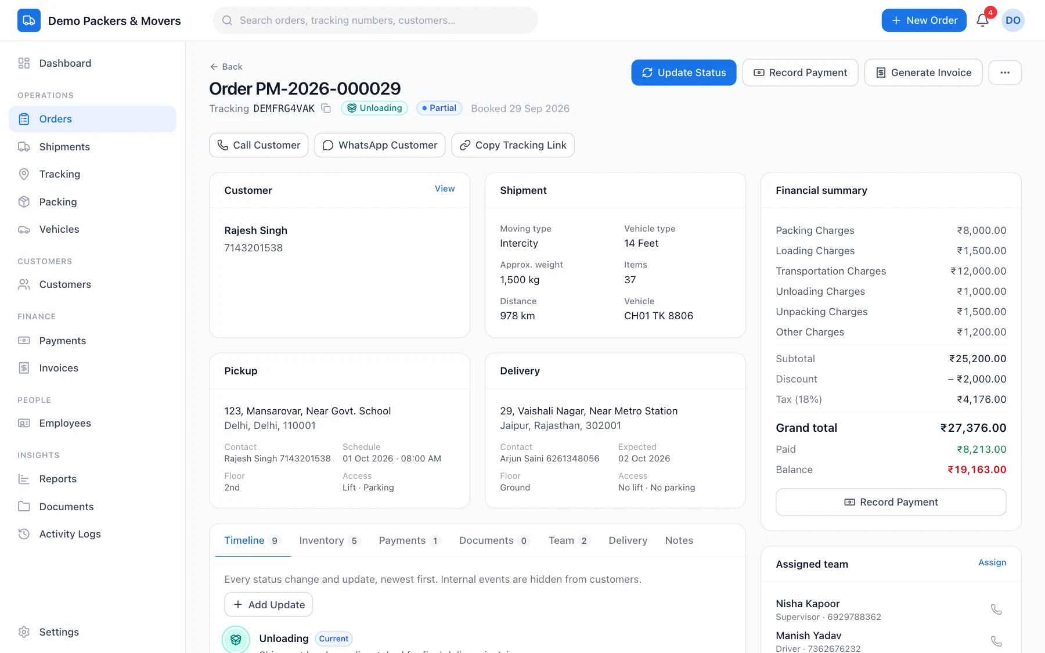1045x653 pixels.
Task: Go to Shipments in sidebar
Action: pyautogui.click(x=92, y=147)
